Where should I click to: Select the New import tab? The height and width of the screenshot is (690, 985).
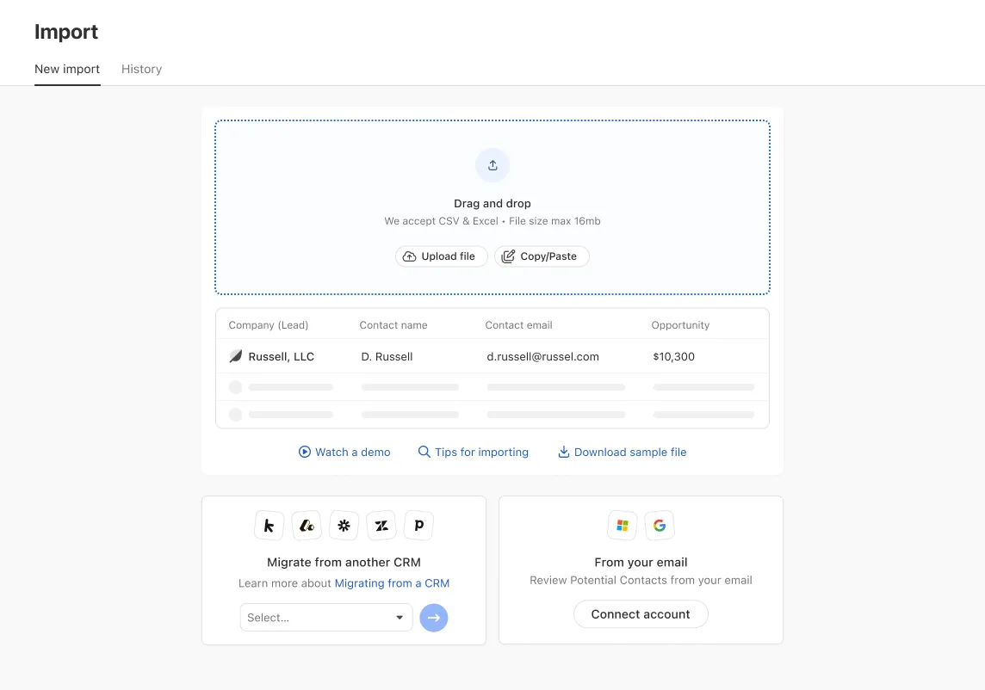coord(67,69)
